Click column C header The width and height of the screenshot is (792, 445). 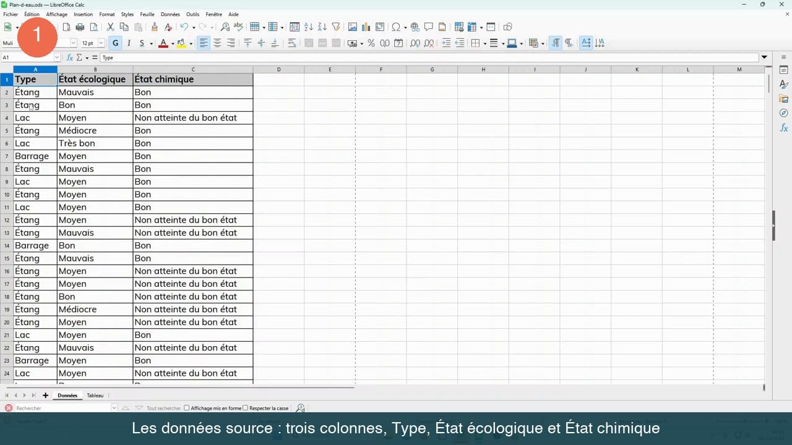pos(193,69)
